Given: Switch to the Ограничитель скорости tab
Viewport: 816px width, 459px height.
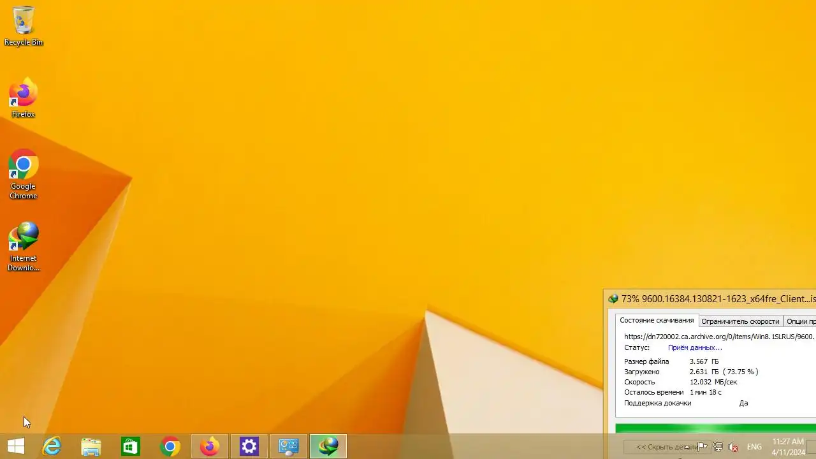Looking at the screenshot, I should [740, 321].
